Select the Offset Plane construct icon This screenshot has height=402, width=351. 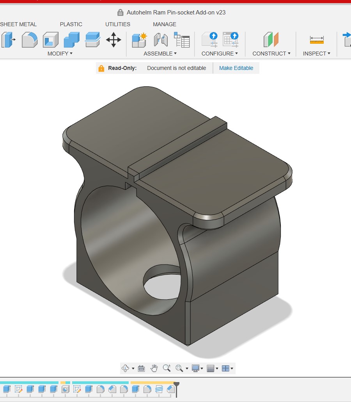pos(271,40)
